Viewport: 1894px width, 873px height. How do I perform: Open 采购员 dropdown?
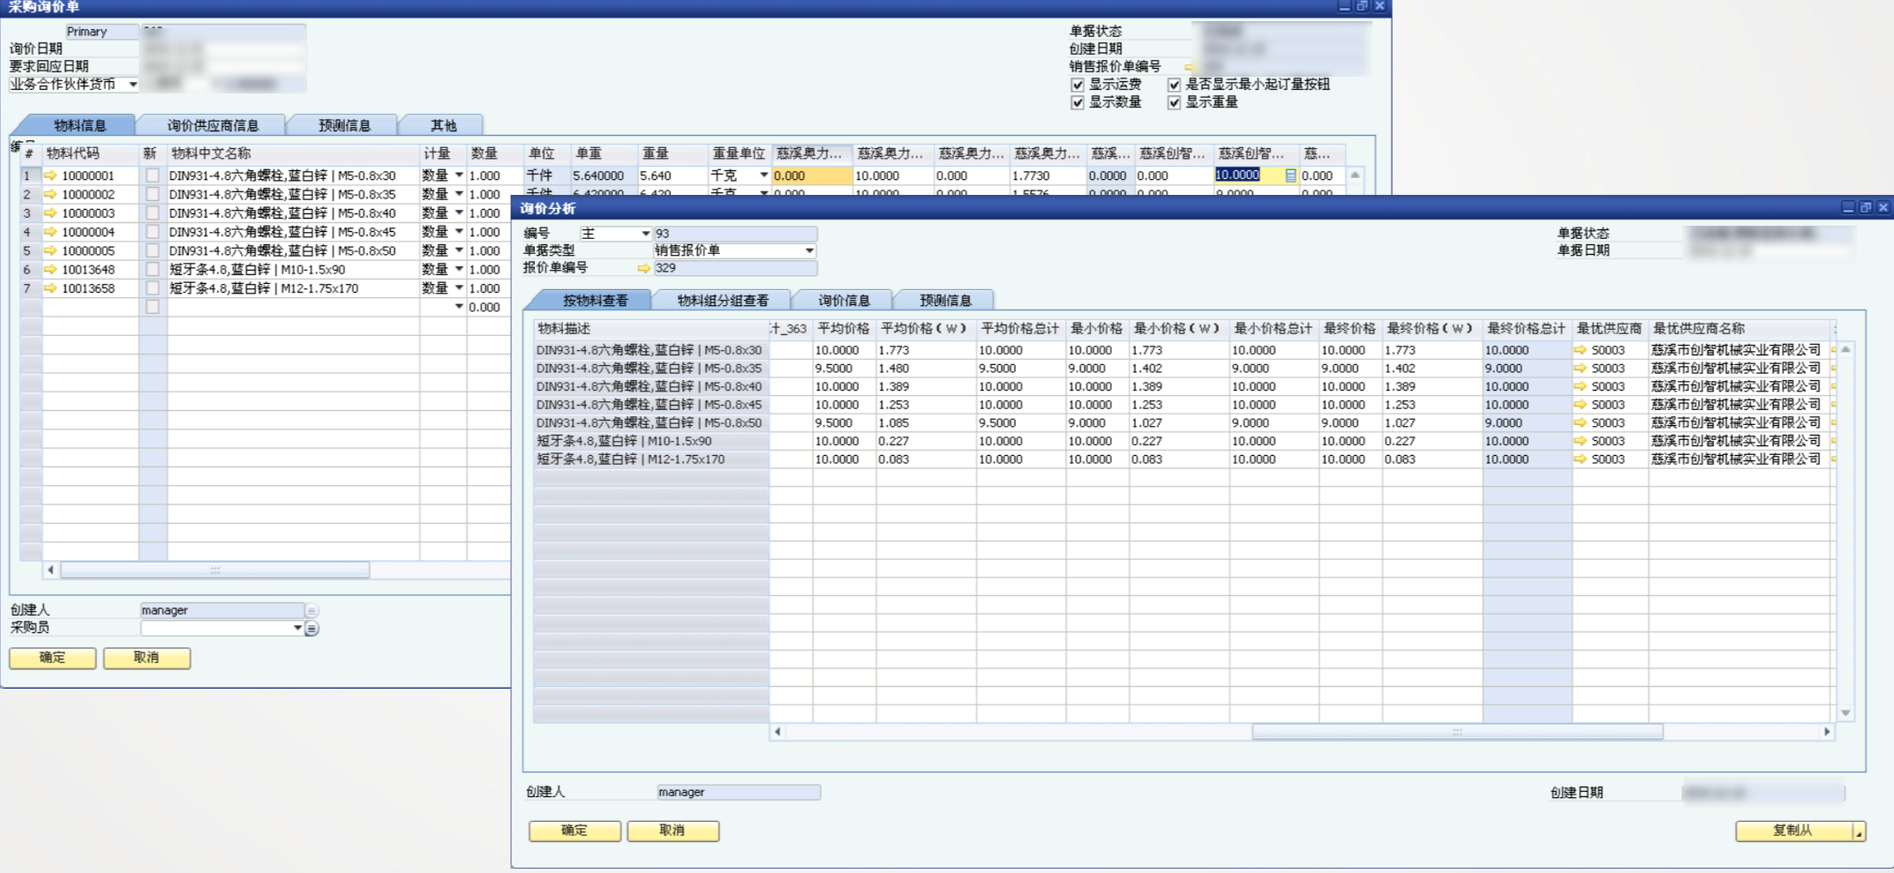[x=297, y=628]
